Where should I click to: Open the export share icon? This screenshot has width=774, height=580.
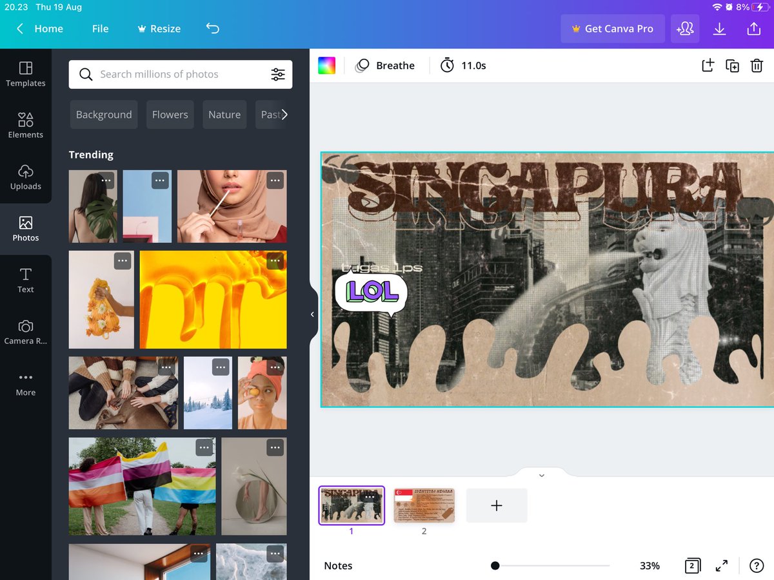point(753,28)
